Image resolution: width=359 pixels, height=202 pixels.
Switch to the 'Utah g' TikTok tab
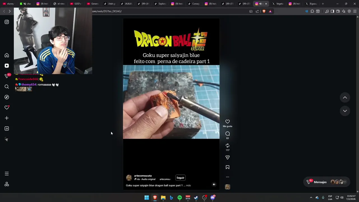point(109,4)
